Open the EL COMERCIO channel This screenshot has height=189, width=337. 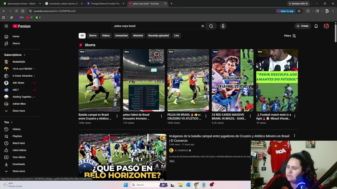[x=181, y=150]
